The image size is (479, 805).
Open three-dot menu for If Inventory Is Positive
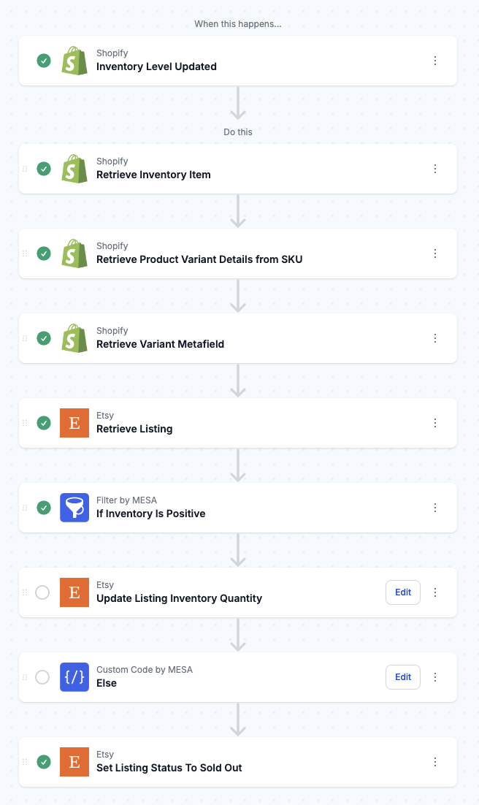click(435, 508)
